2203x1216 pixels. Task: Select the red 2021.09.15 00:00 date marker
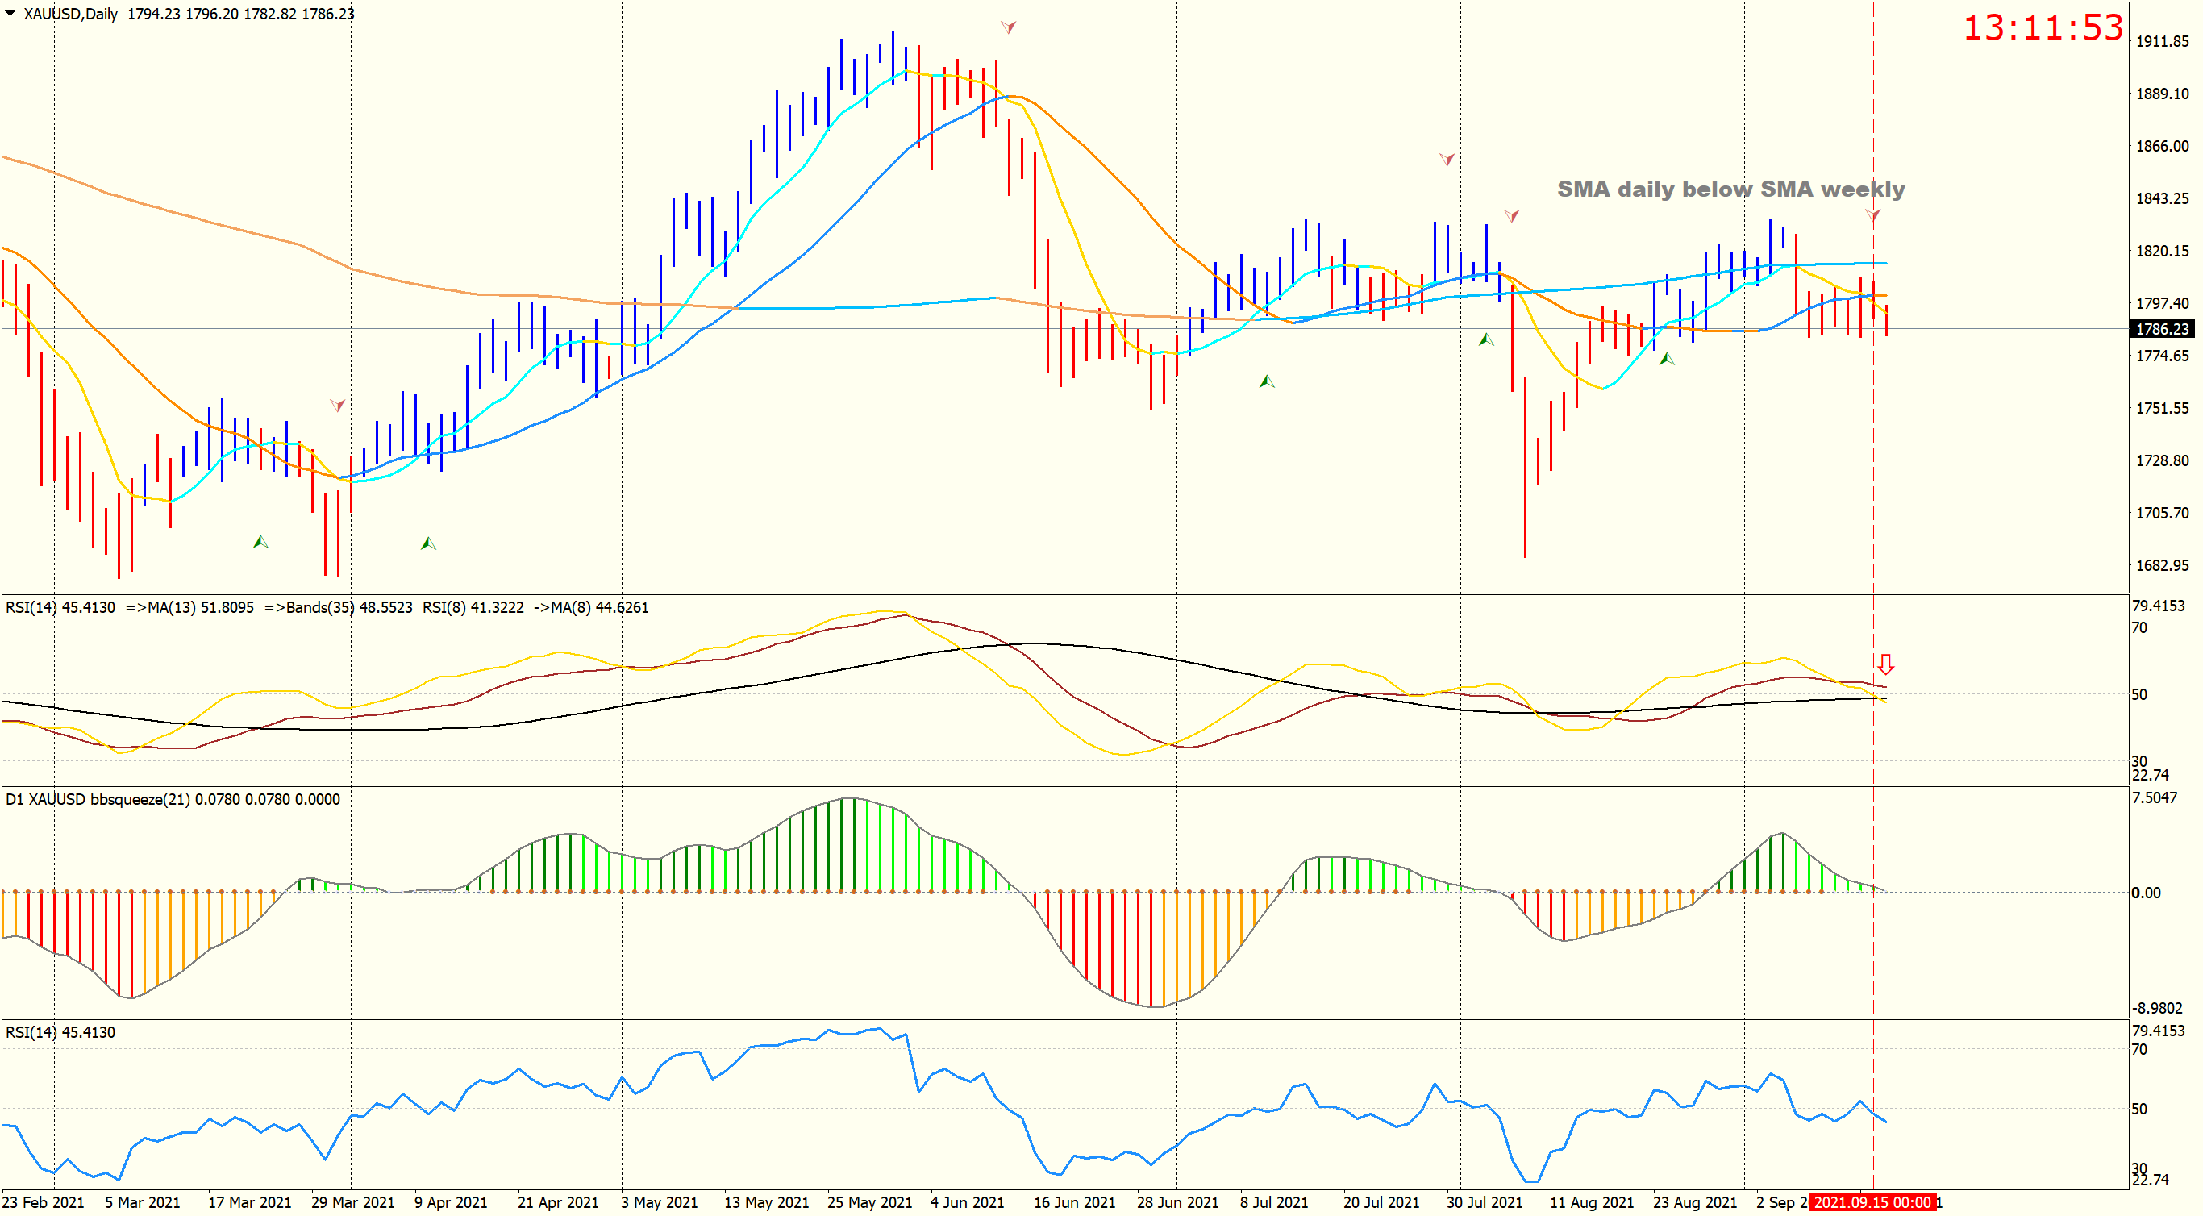[x=1872, y=1202]
